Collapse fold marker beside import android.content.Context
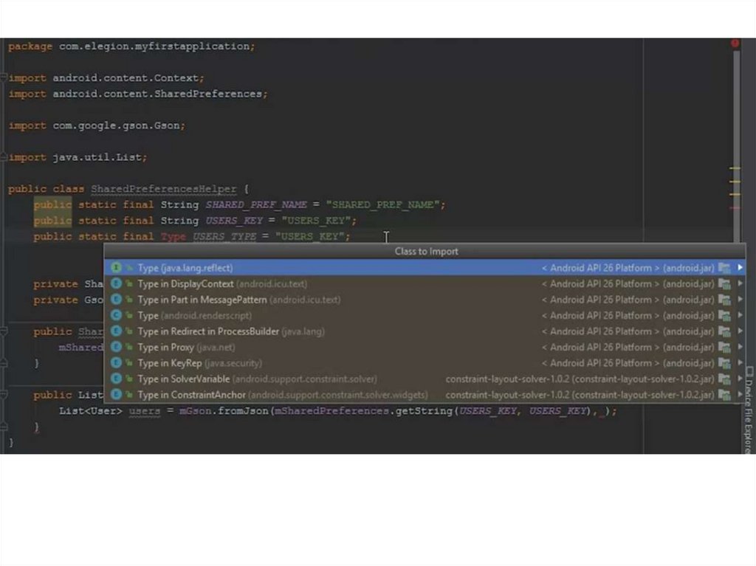The width and height of the screenshot is (756, 566). click(4, 77)
